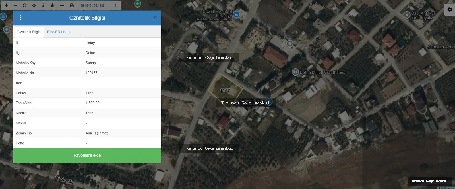Click the school marker icon on map
This screenshot has width=455, height=189.
[289, 44]
